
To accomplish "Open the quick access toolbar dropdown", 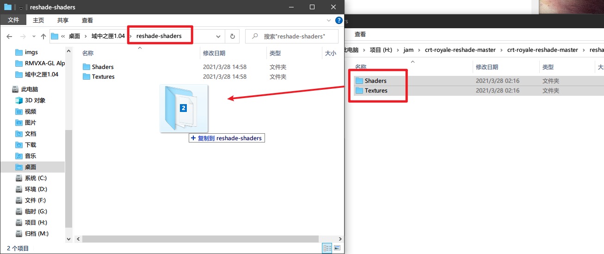I will tap(21, 7).
